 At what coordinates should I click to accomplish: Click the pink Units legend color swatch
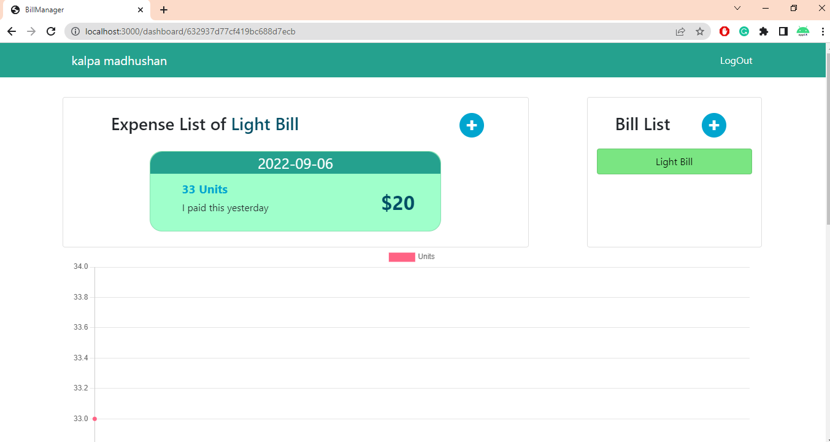coord(401,257)
